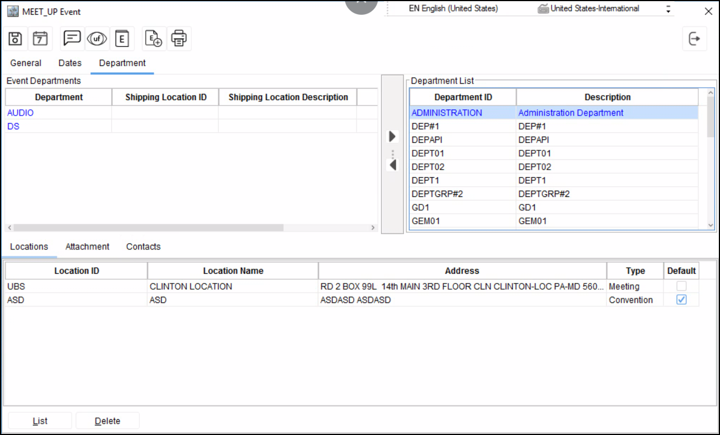Switch to the Contacts tab
Screen dimensions: 720x435
tap(144, 247)
